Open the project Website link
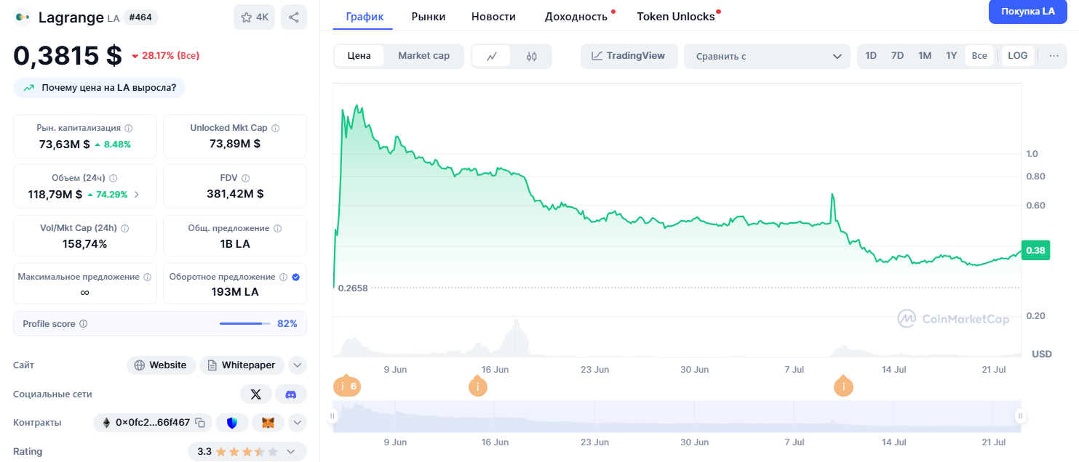Screen dimensions: 1079x462 pos(162,365)
